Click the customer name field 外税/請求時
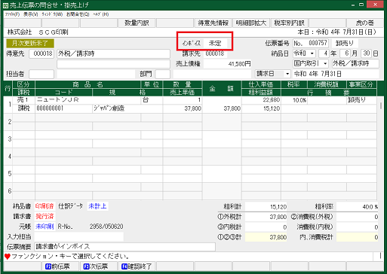 113,53
